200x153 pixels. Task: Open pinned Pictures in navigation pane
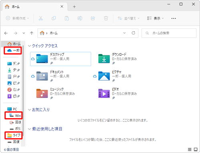coord(13,83)
